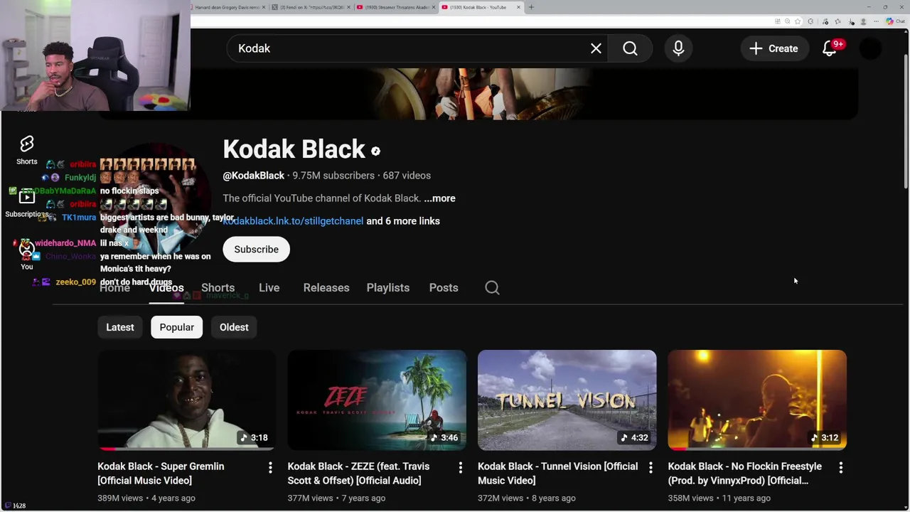Open the notifications bell
The height and width of the screenshot is (512, 910).
(830, 48)
